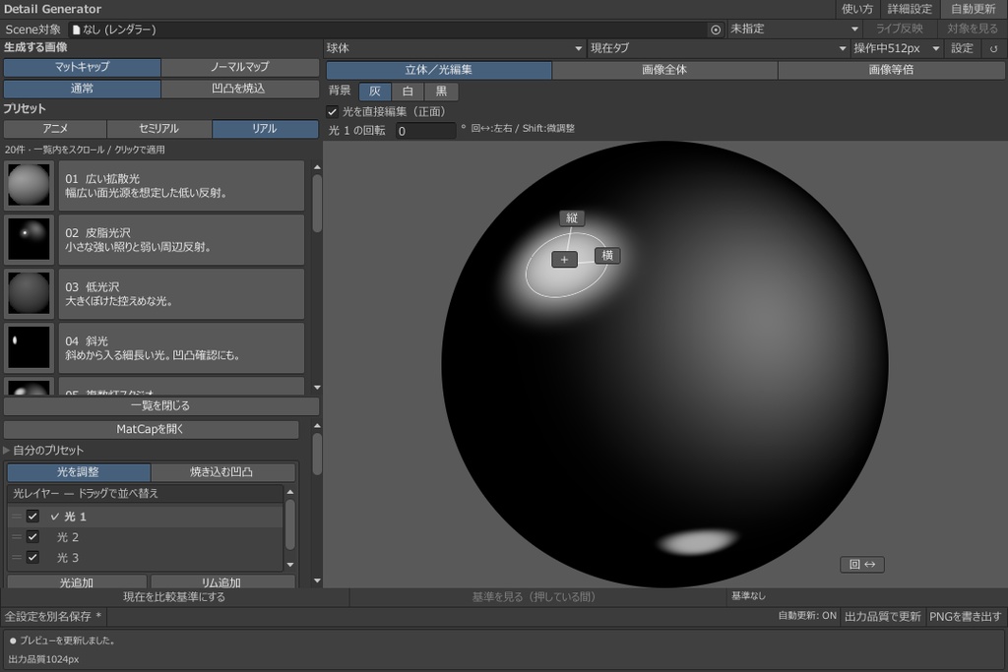Image resolution: width=1008 pixels, height=672 pixels.
Task: Click 現在を比較基準にする button
Action: tap(174, 597)
